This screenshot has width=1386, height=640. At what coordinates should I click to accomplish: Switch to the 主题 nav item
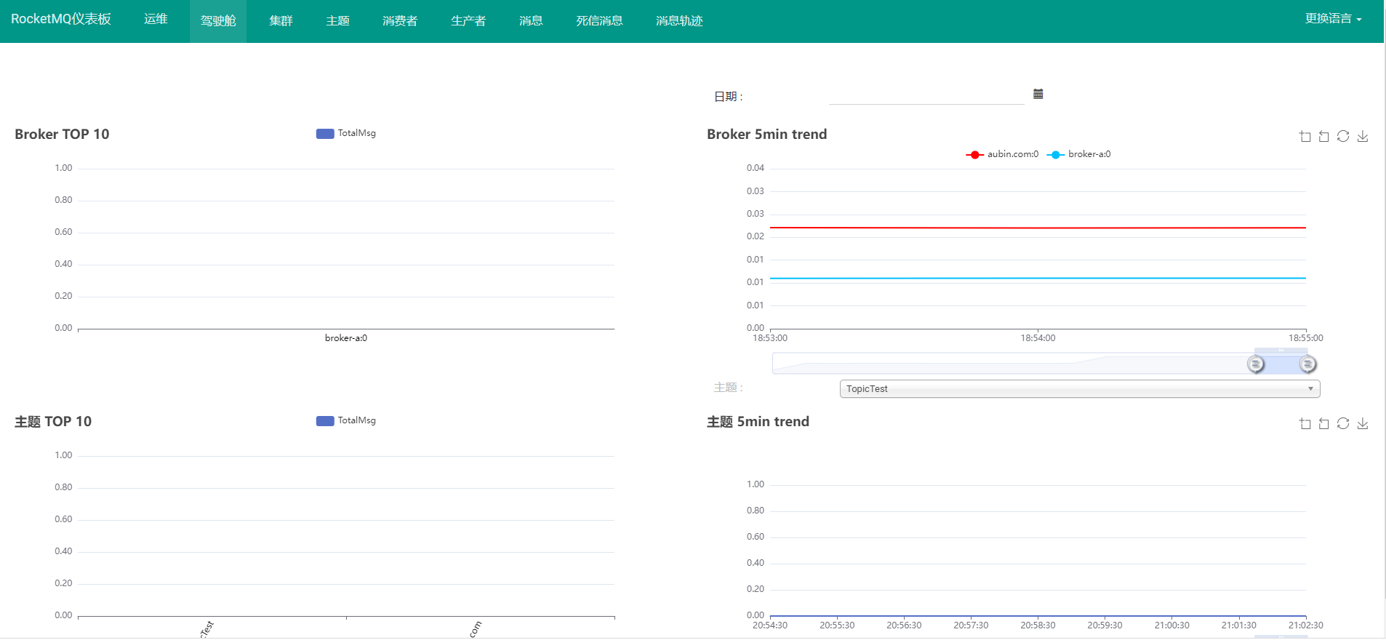pyautogui.click(x=337, y=21)
